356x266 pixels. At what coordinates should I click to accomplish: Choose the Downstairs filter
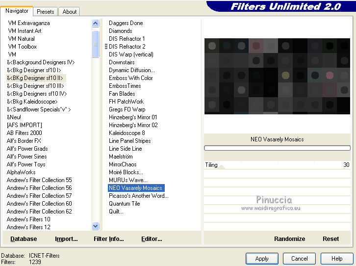click(122, 62)
